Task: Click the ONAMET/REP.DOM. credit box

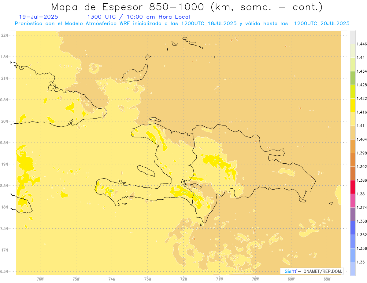Action: pyautogui.click(x=312, y=271)
